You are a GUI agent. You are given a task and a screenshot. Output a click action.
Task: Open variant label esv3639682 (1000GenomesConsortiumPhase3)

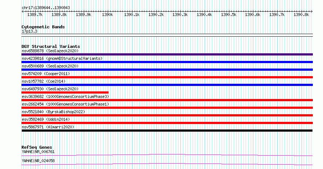tap(65, 96)
